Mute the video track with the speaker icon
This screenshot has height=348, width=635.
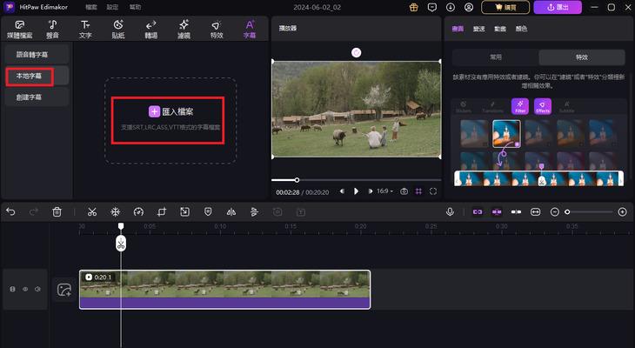tap(37, 289)
